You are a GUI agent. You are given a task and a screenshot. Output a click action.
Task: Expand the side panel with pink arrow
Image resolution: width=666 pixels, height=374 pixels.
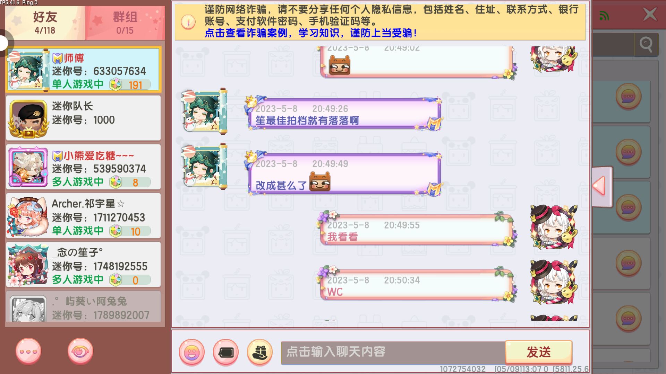coord(602,187)
